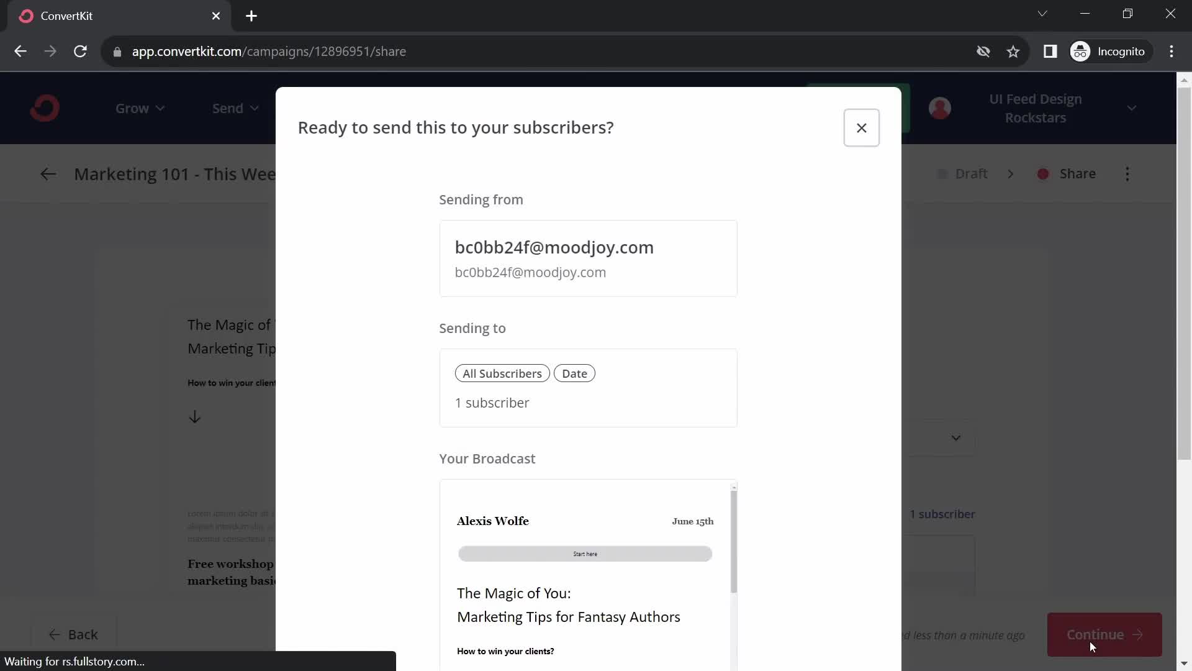The height and width of the screenshot is (671, 1192).
Task: Click the Draft status icon
Action: 944,174
